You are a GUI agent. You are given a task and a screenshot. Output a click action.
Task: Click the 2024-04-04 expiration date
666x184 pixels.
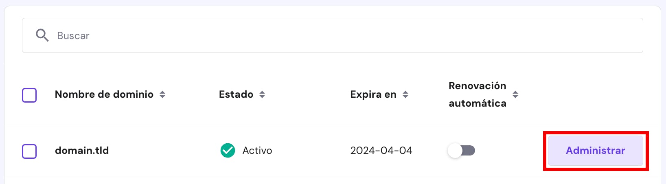(x=381, y=151)
